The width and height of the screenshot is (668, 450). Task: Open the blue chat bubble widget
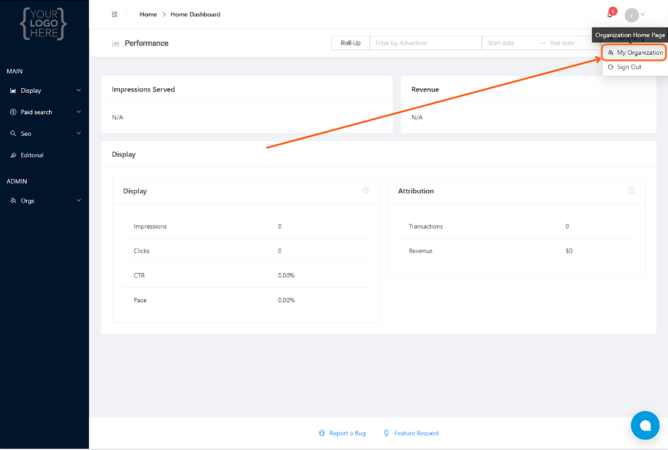[645, 425]
